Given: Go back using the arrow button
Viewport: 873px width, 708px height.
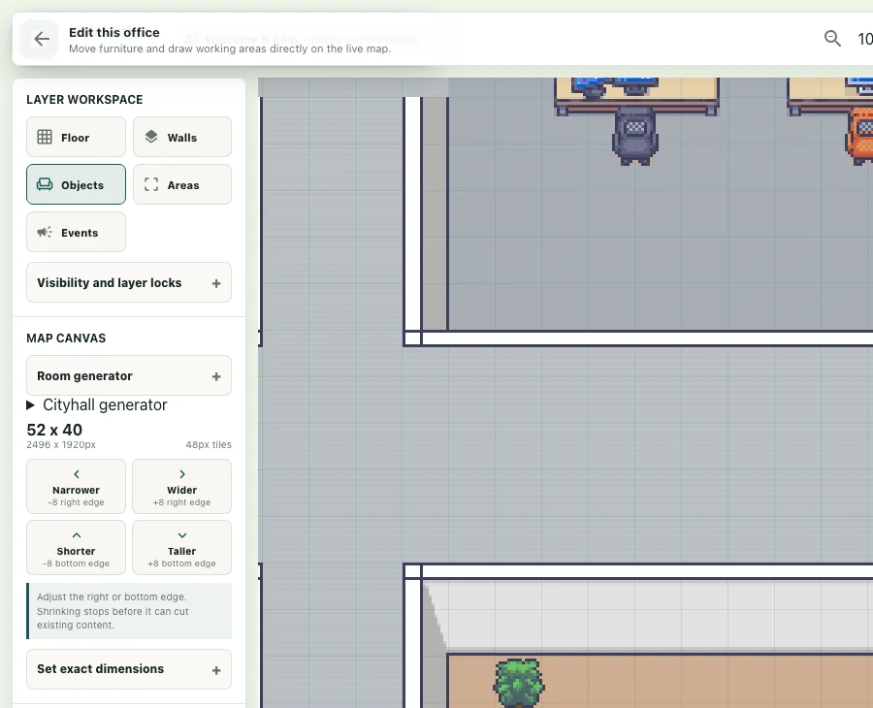Looking at the screenshot, I should click(x=41, y=39).
